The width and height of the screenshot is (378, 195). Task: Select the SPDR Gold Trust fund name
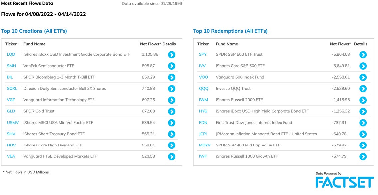(x=39, y=111)
